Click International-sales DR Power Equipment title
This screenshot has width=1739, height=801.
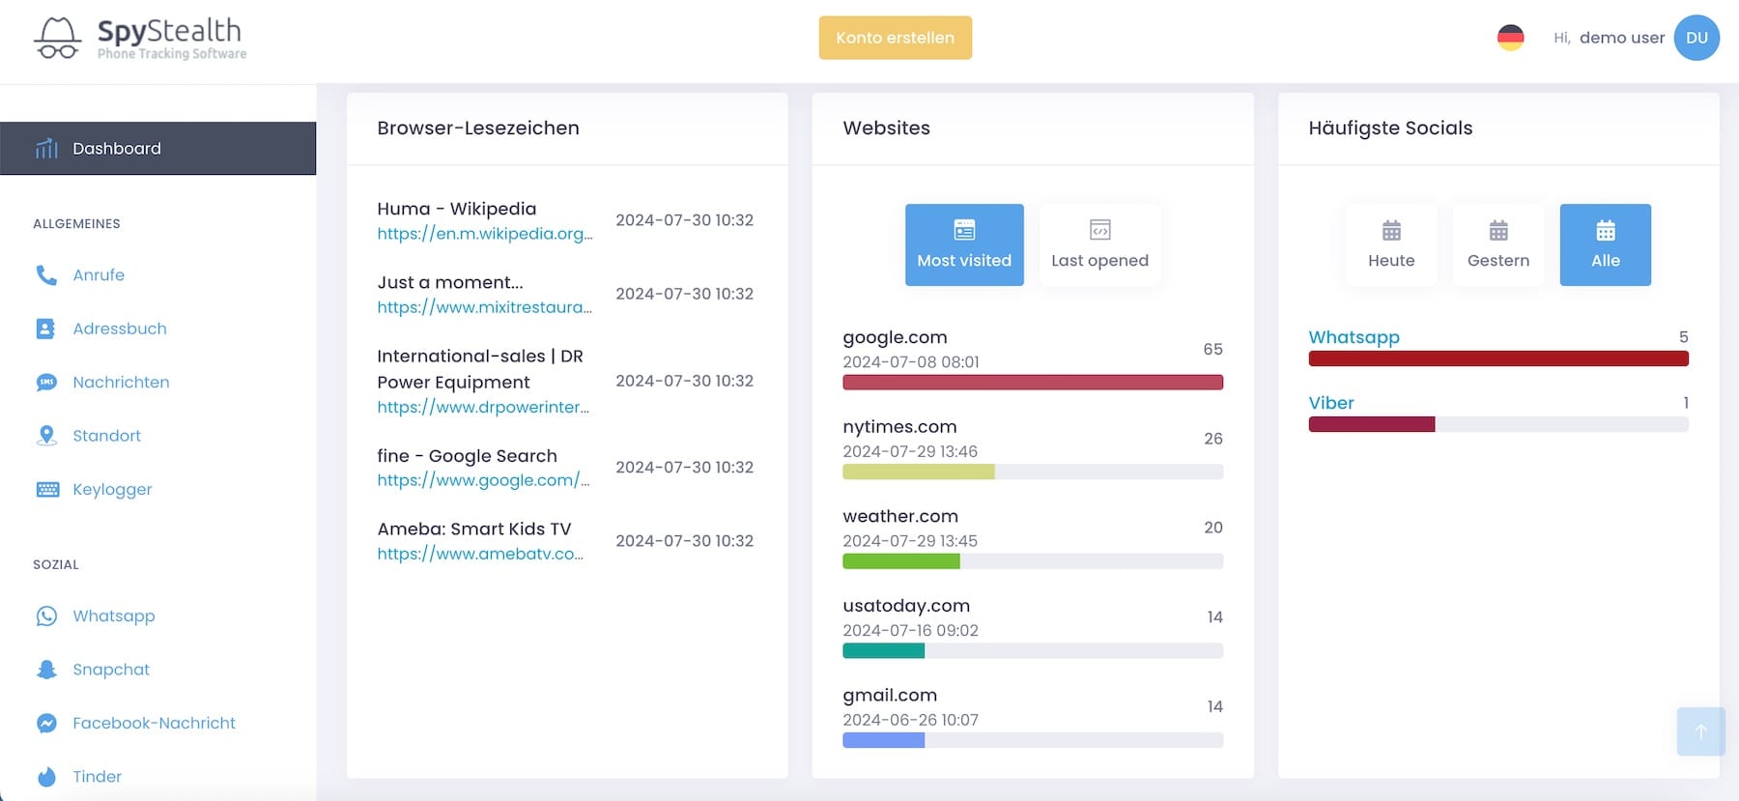(480, 369)
